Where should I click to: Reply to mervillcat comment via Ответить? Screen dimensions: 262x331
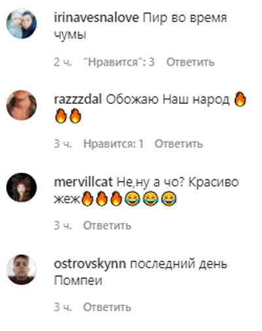point(107,226)
